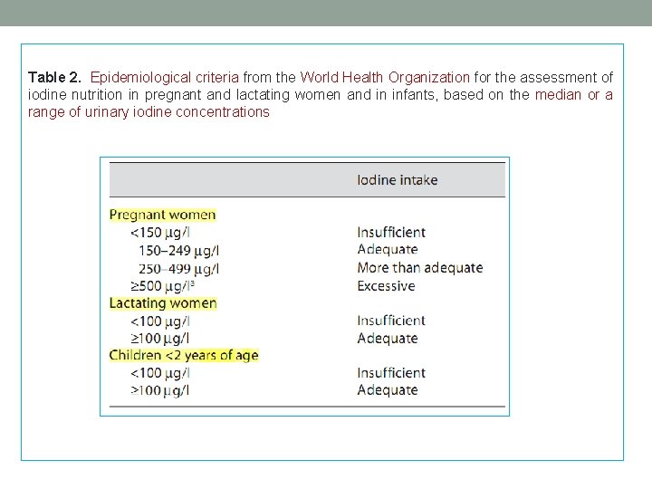
Task: Select the 'Children <2 years of age' heading
Action: click(184, 356)
